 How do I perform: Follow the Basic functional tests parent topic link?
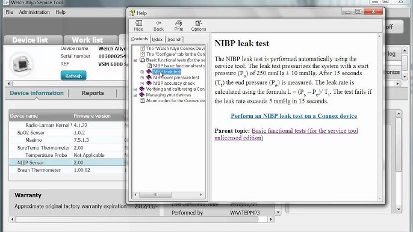tap(287, 135)
